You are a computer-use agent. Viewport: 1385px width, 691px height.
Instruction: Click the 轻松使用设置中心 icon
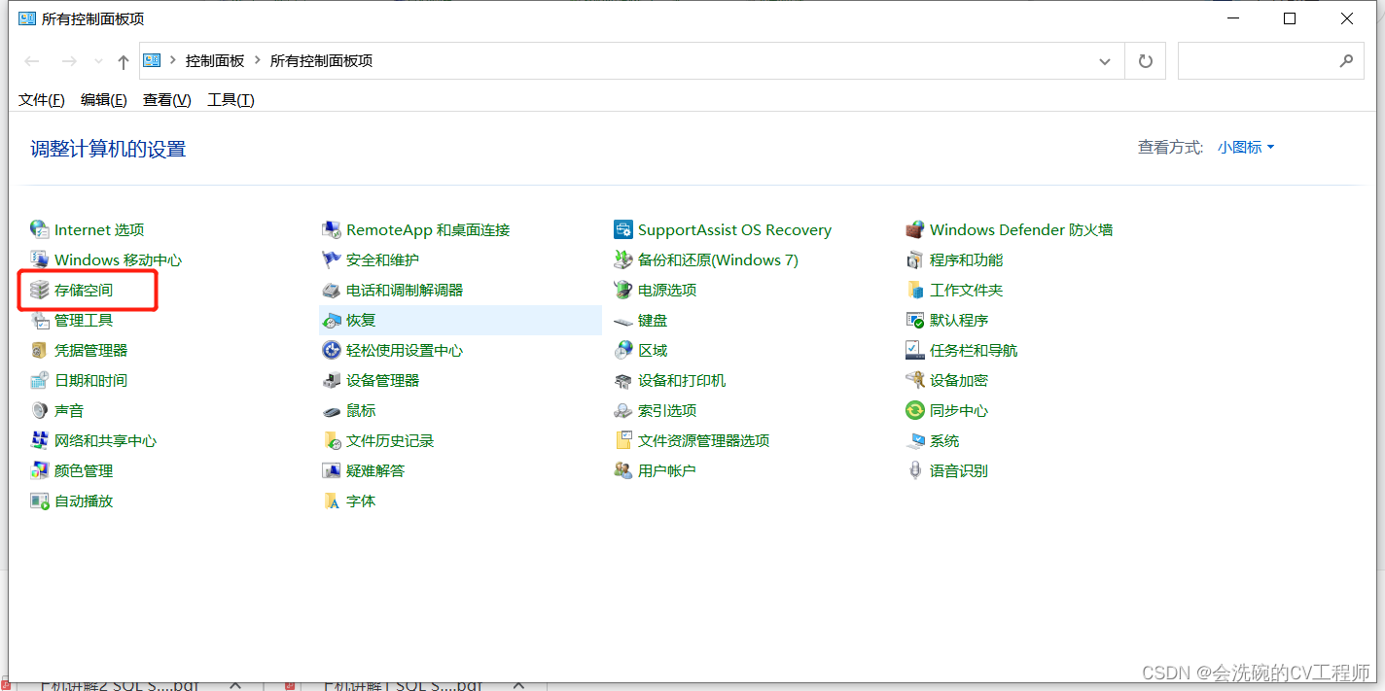(x=331, y=350)
